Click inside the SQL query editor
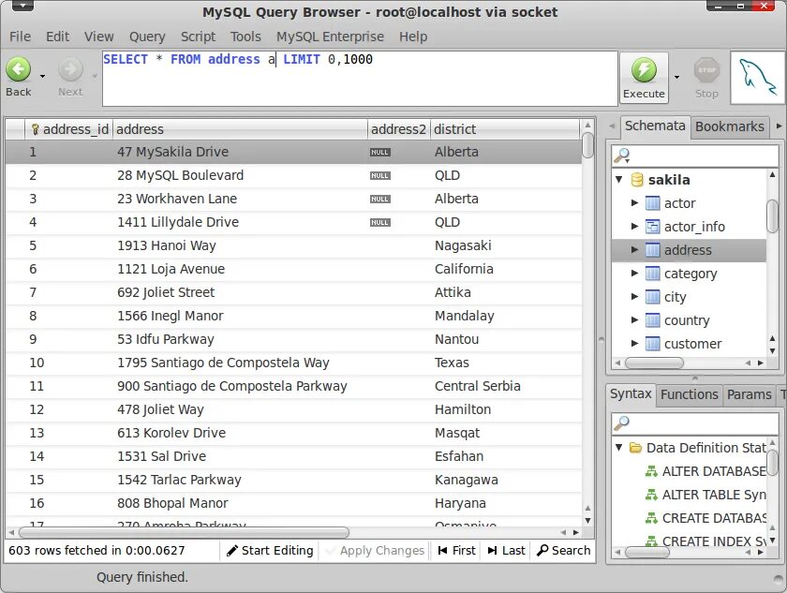The height and width of the screenshot is (593, 787). 360,79
